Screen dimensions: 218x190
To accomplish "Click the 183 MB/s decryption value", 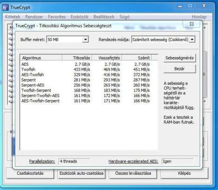I will pyautogui.click(x=112, y=90).
